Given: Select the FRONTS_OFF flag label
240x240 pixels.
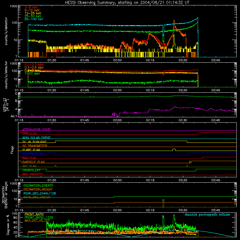Looking at the screenshot, I should pyautogui.click(x=31, y=170).
